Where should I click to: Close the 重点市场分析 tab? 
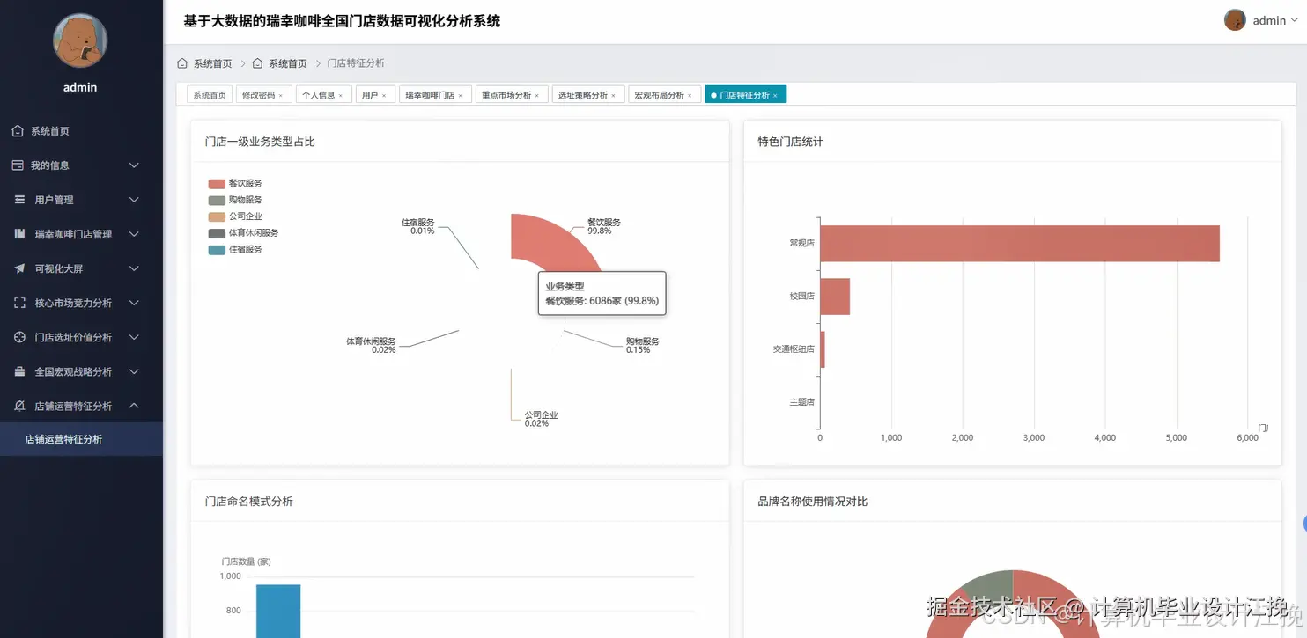click(537, 96)
